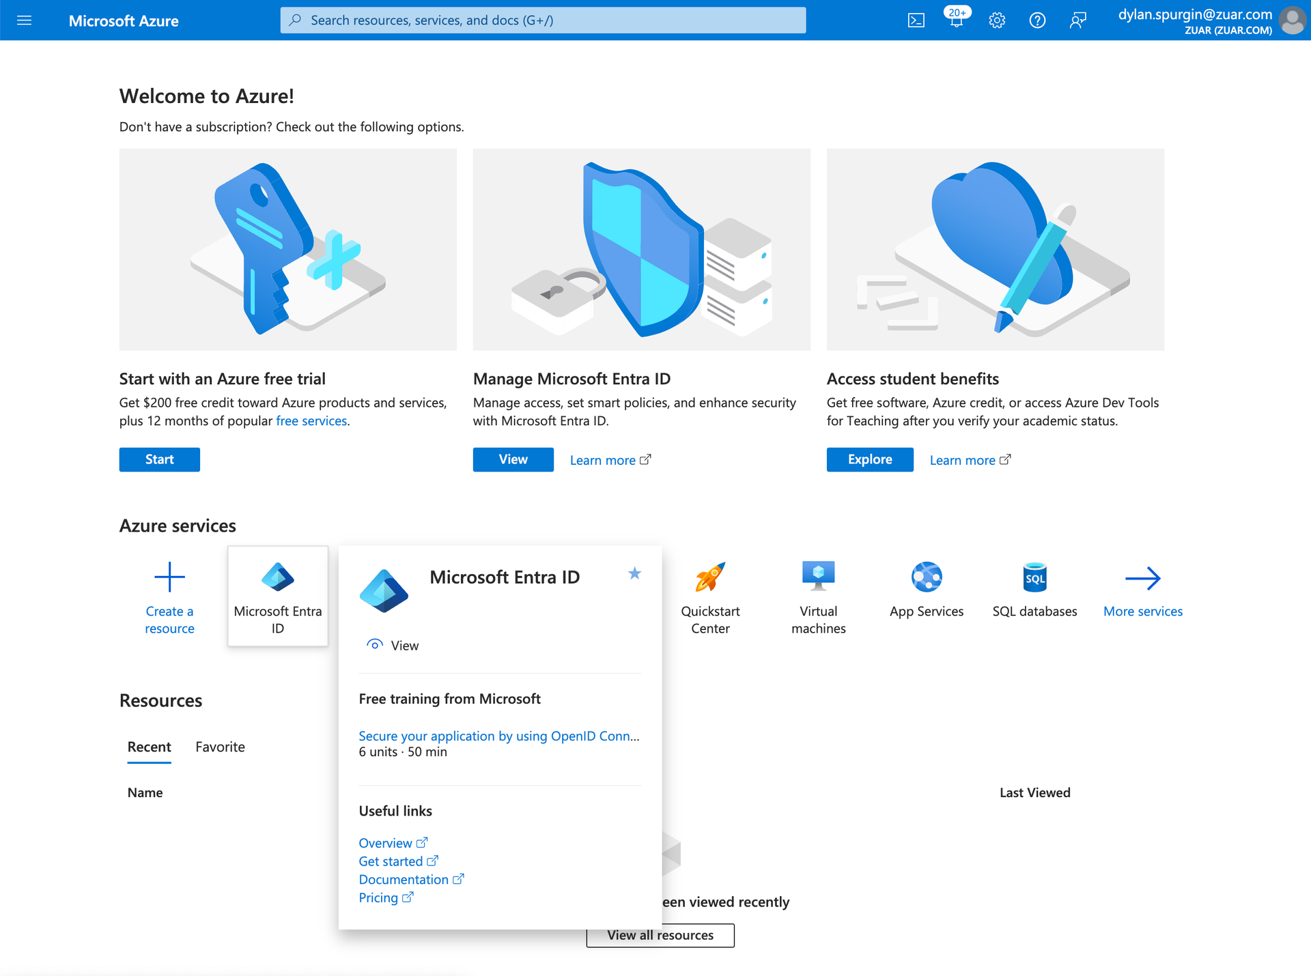Click the Last Viewed column header
1311x976 pixels.
(x=1034, y=792)
